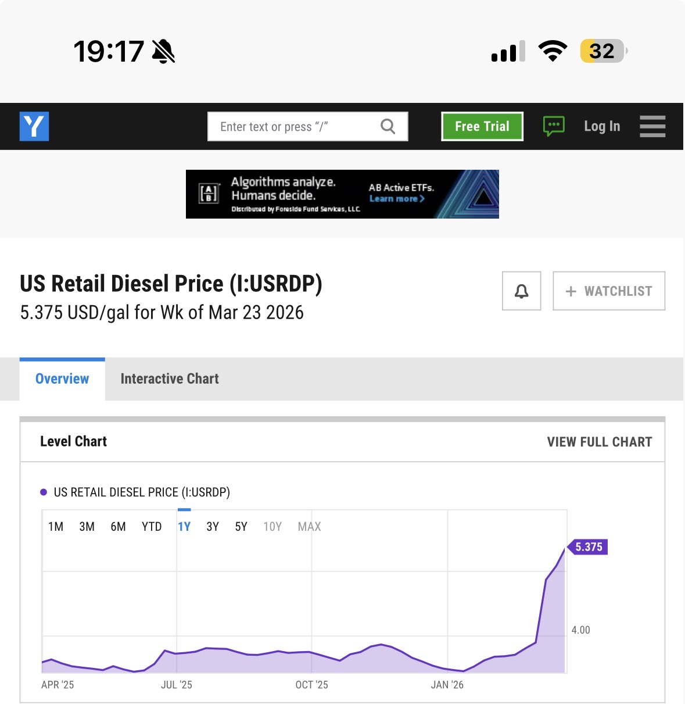This screenshot has height=704, width=685.
Task: Open the VIEW FULL CHART link
Action: pos(600,442)
